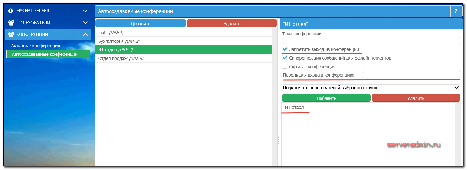The width and height of the screenshot is (467, 170).
Task: Expand the ПОЛЬЗОВАТЕЛИ section chevron
Action: 85,23
